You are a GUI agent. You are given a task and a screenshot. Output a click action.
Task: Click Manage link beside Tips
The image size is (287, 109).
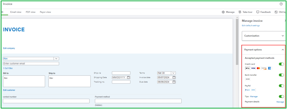click(254, 96)
